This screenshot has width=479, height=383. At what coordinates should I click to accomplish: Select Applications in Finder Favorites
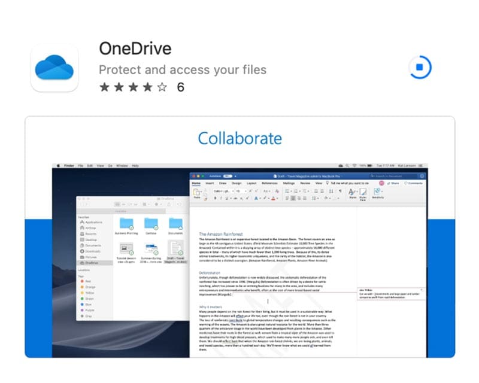pos(93,222)
